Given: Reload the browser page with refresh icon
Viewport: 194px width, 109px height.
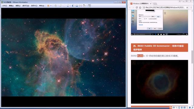Looking at the screenshot, I should tap(137, 8).
